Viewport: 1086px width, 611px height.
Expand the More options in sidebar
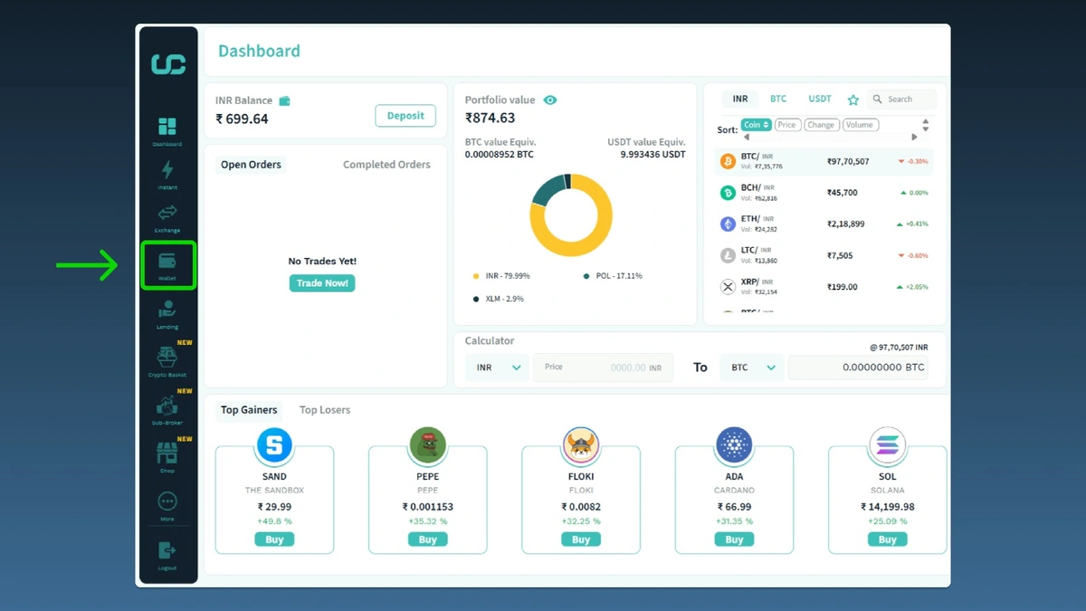(x=167, y=501)
